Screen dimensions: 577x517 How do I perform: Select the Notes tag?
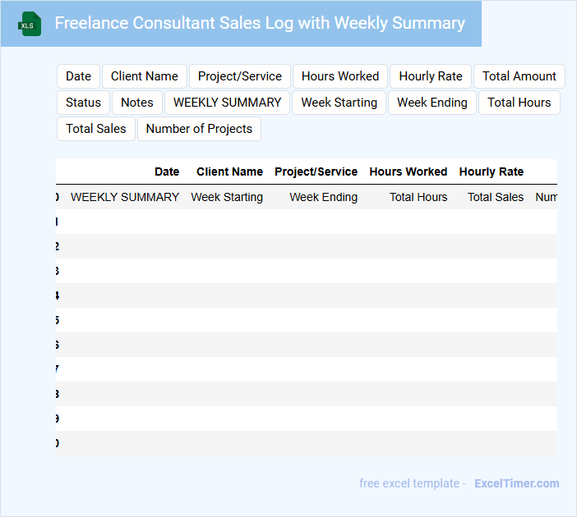point(137,103)
